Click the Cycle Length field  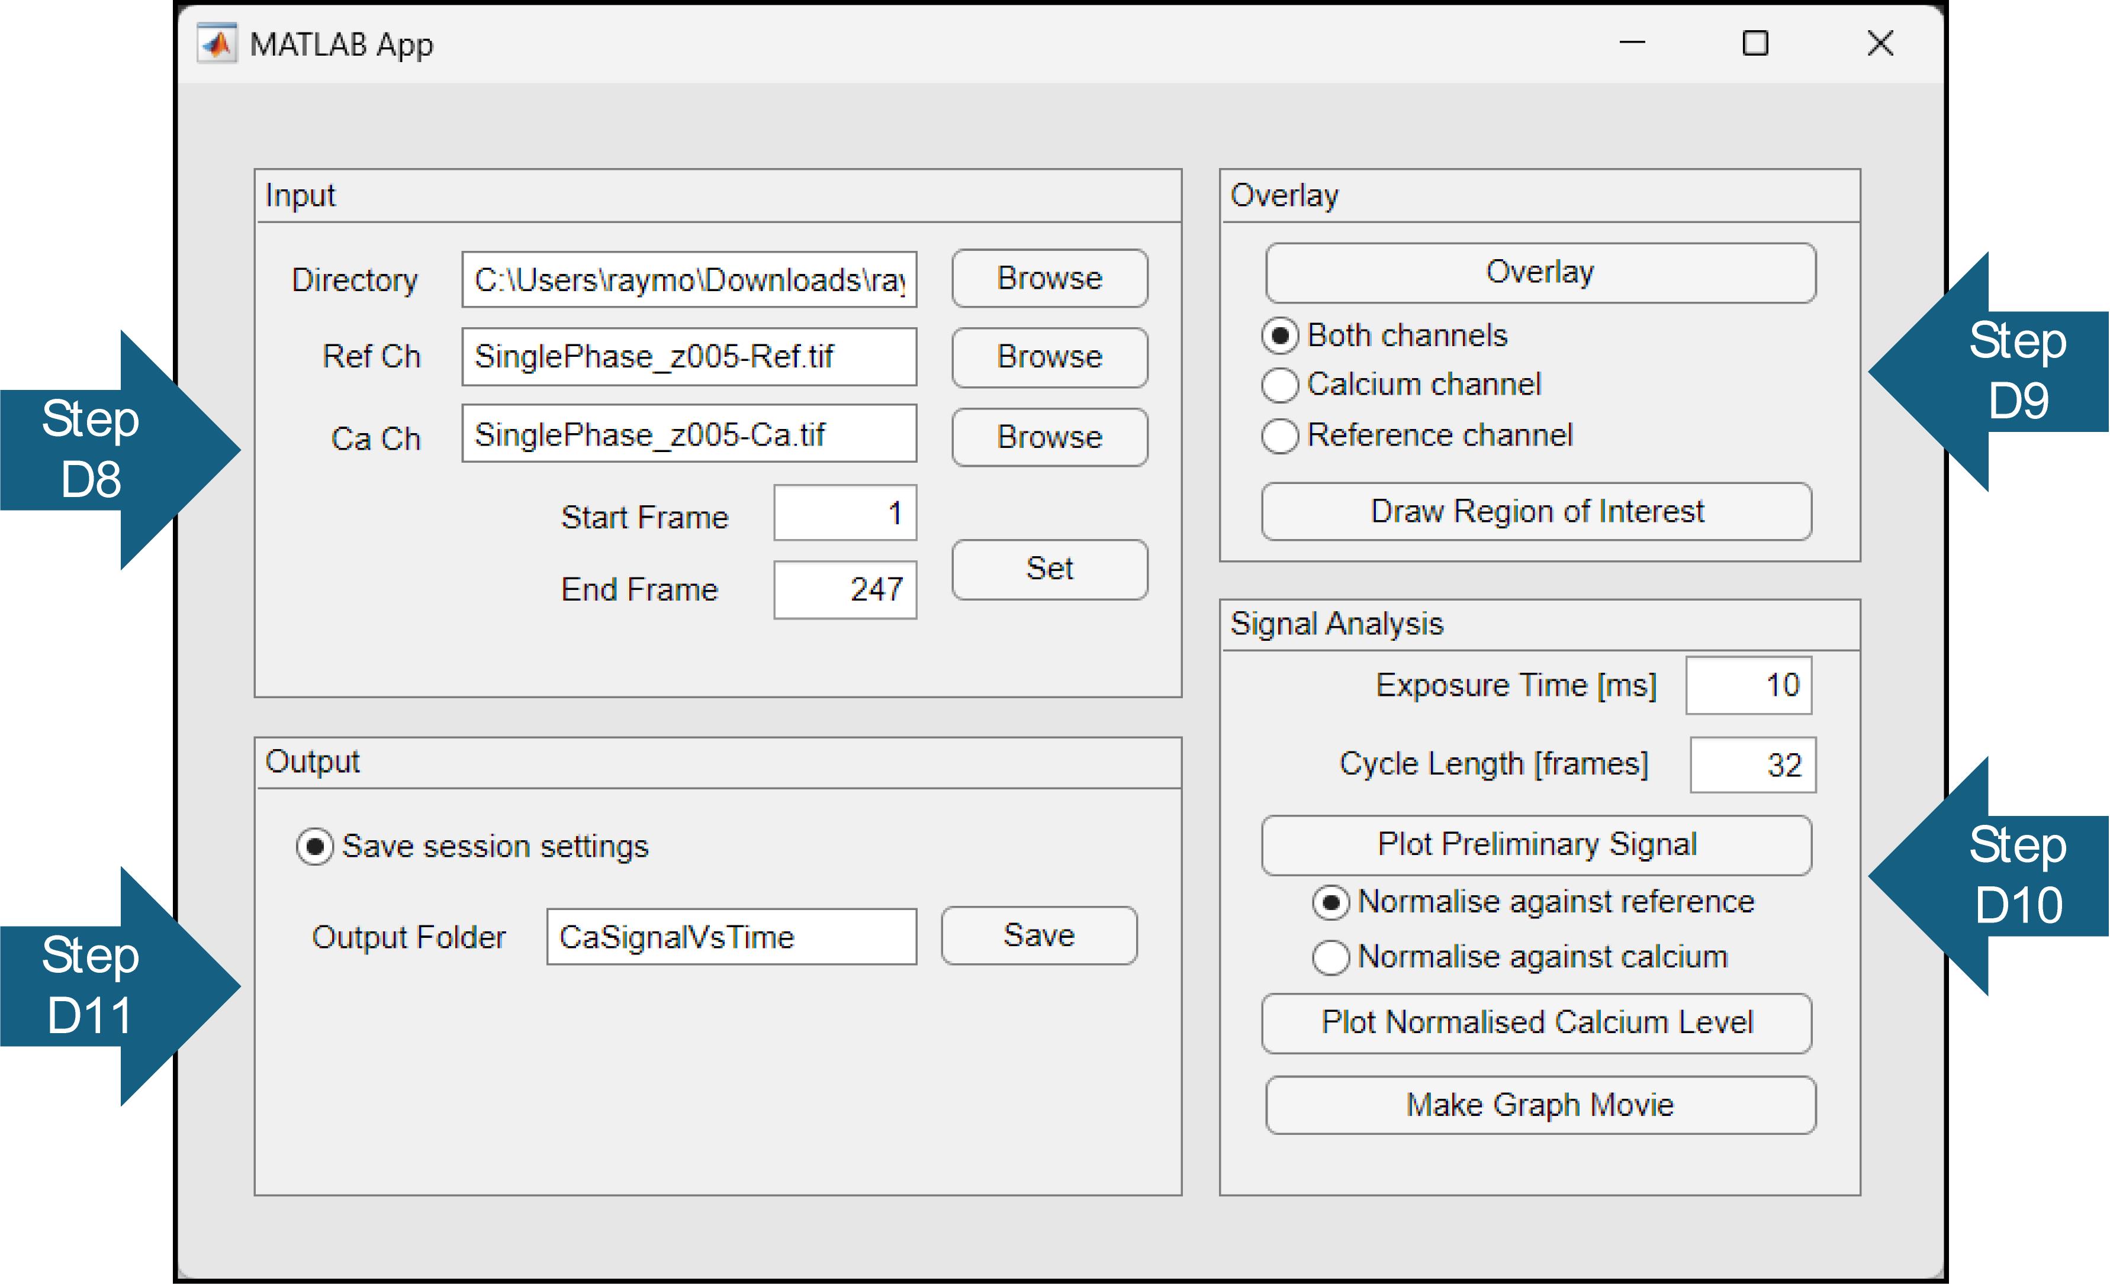coord(1753,765)
